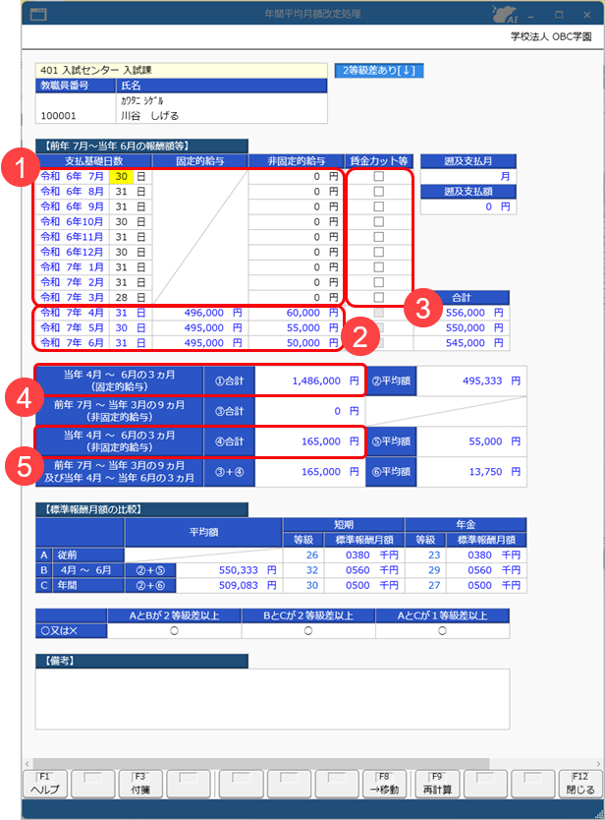
Task: Click the 556,000 円 total cell
Action: point(462,313)
